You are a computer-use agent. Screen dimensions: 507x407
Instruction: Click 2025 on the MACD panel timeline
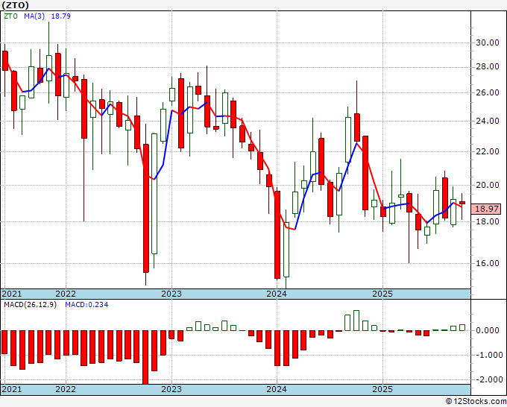pyautogui.click(x=382, y=389)
